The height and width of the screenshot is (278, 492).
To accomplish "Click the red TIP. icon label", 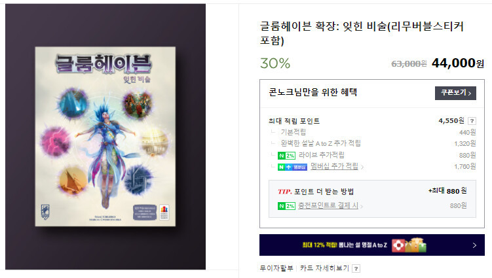I will coord(284,192).
